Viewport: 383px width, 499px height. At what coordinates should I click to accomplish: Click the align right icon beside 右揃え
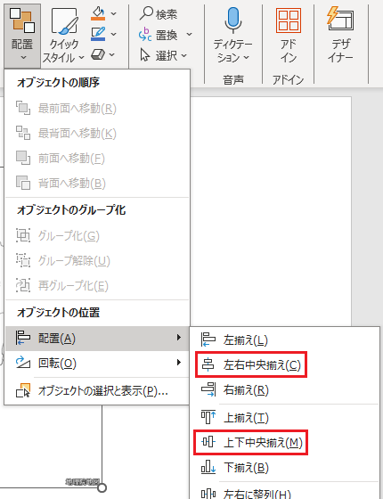[x=208, y=390]
